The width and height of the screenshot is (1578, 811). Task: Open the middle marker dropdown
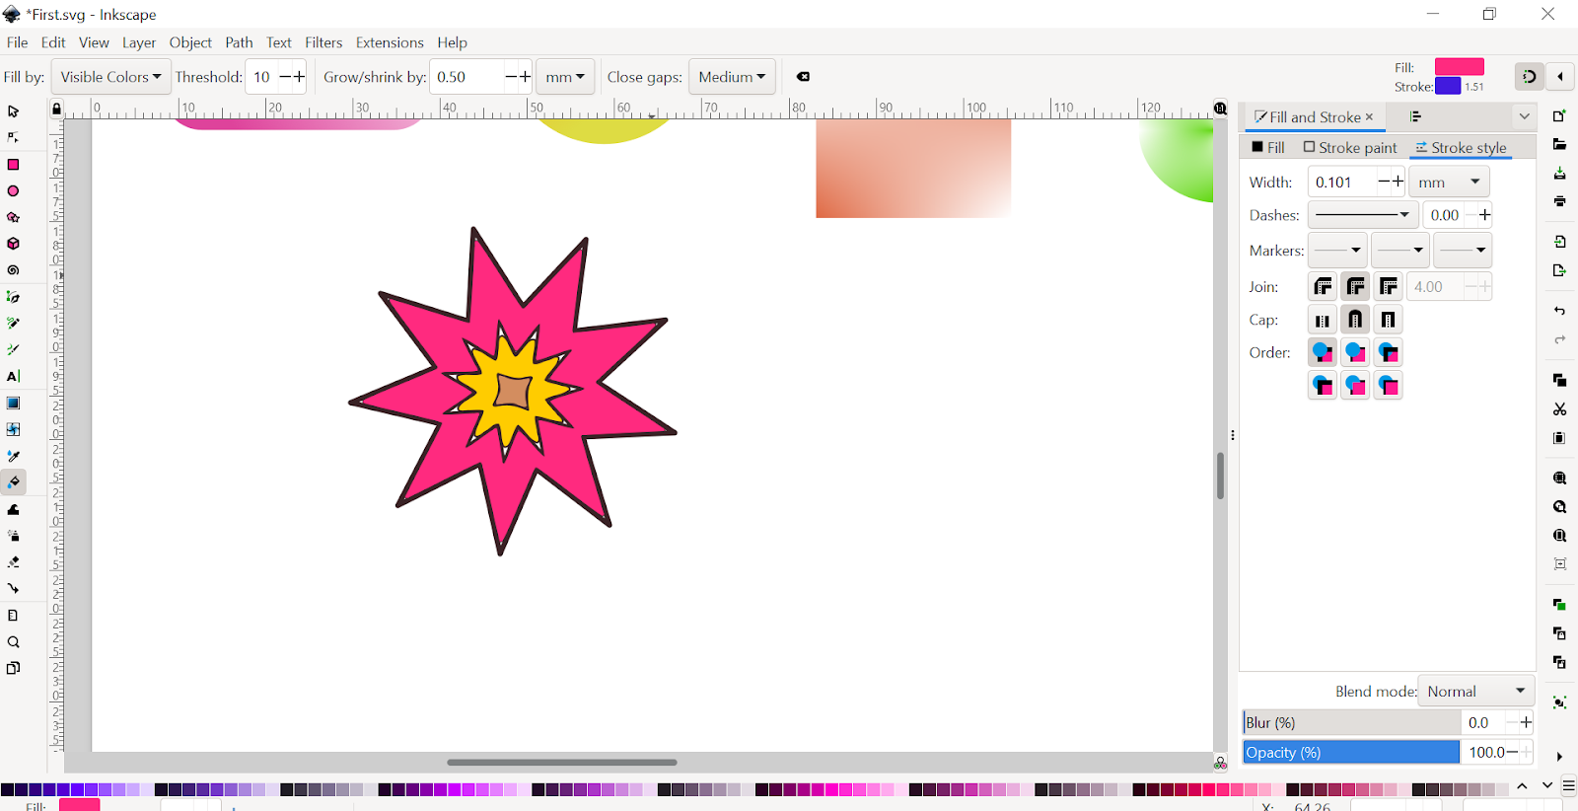click(x=1399, y=251)
